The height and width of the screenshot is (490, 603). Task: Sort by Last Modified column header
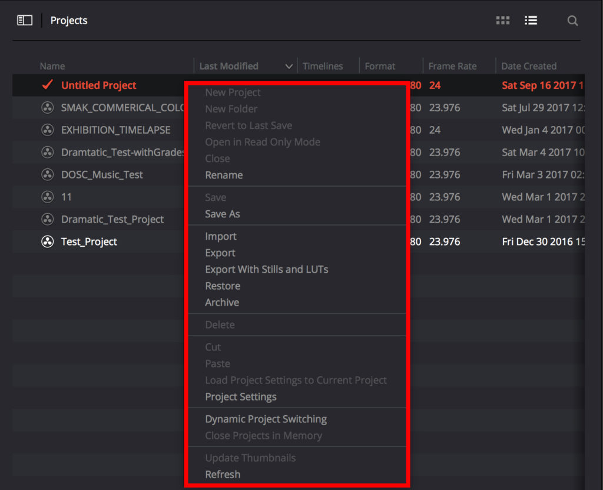229,66
